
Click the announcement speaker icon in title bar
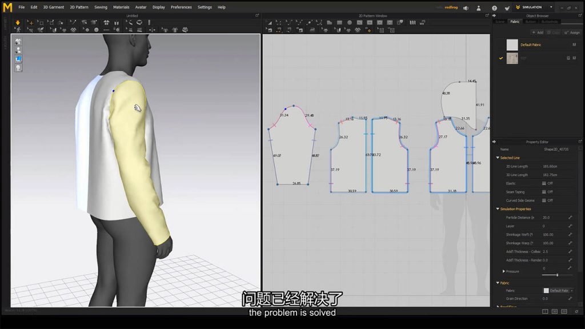[x=466, y=8]
